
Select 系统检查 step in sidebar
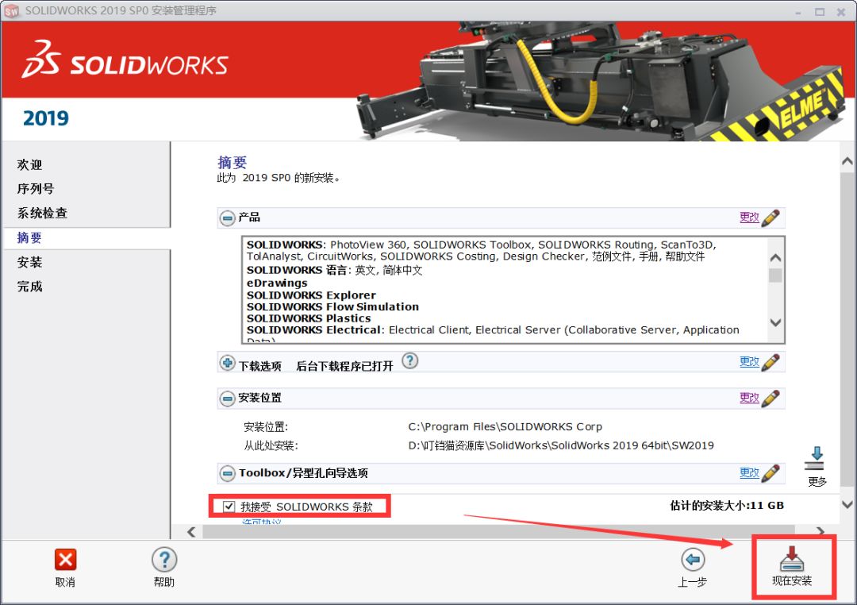pos(42,213)
